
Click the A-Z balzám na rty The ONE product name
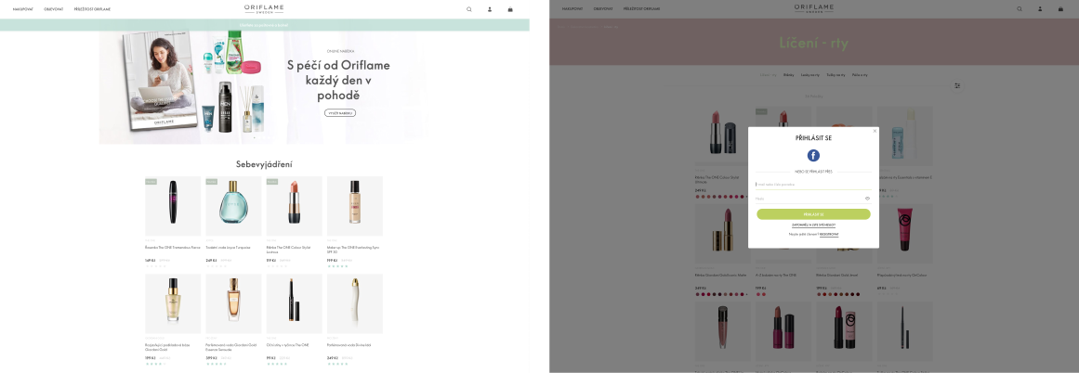click(x=775, y=275)
